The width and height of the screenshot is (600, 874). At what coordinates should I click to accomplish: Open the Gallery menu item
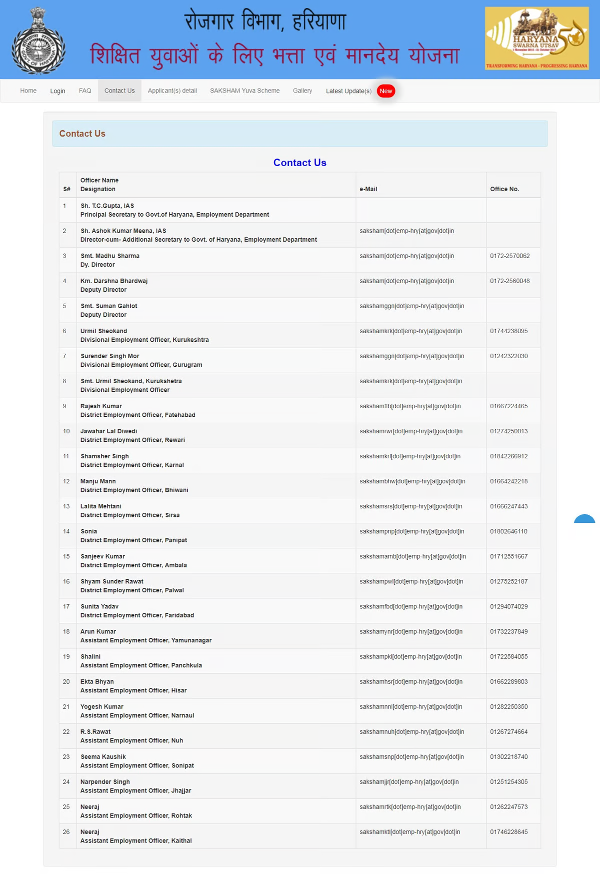click(x=302, y=91)
